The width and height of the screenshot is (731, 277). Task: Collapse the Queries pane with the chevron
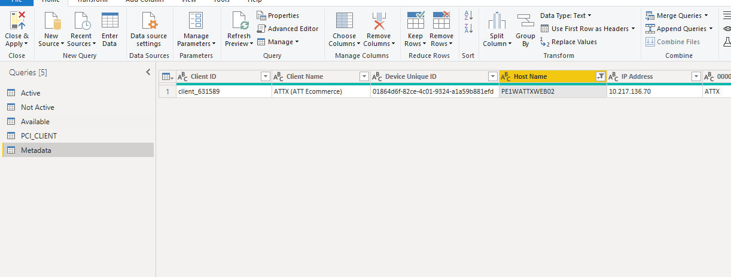pyautogui.click(x=148, y=72)
